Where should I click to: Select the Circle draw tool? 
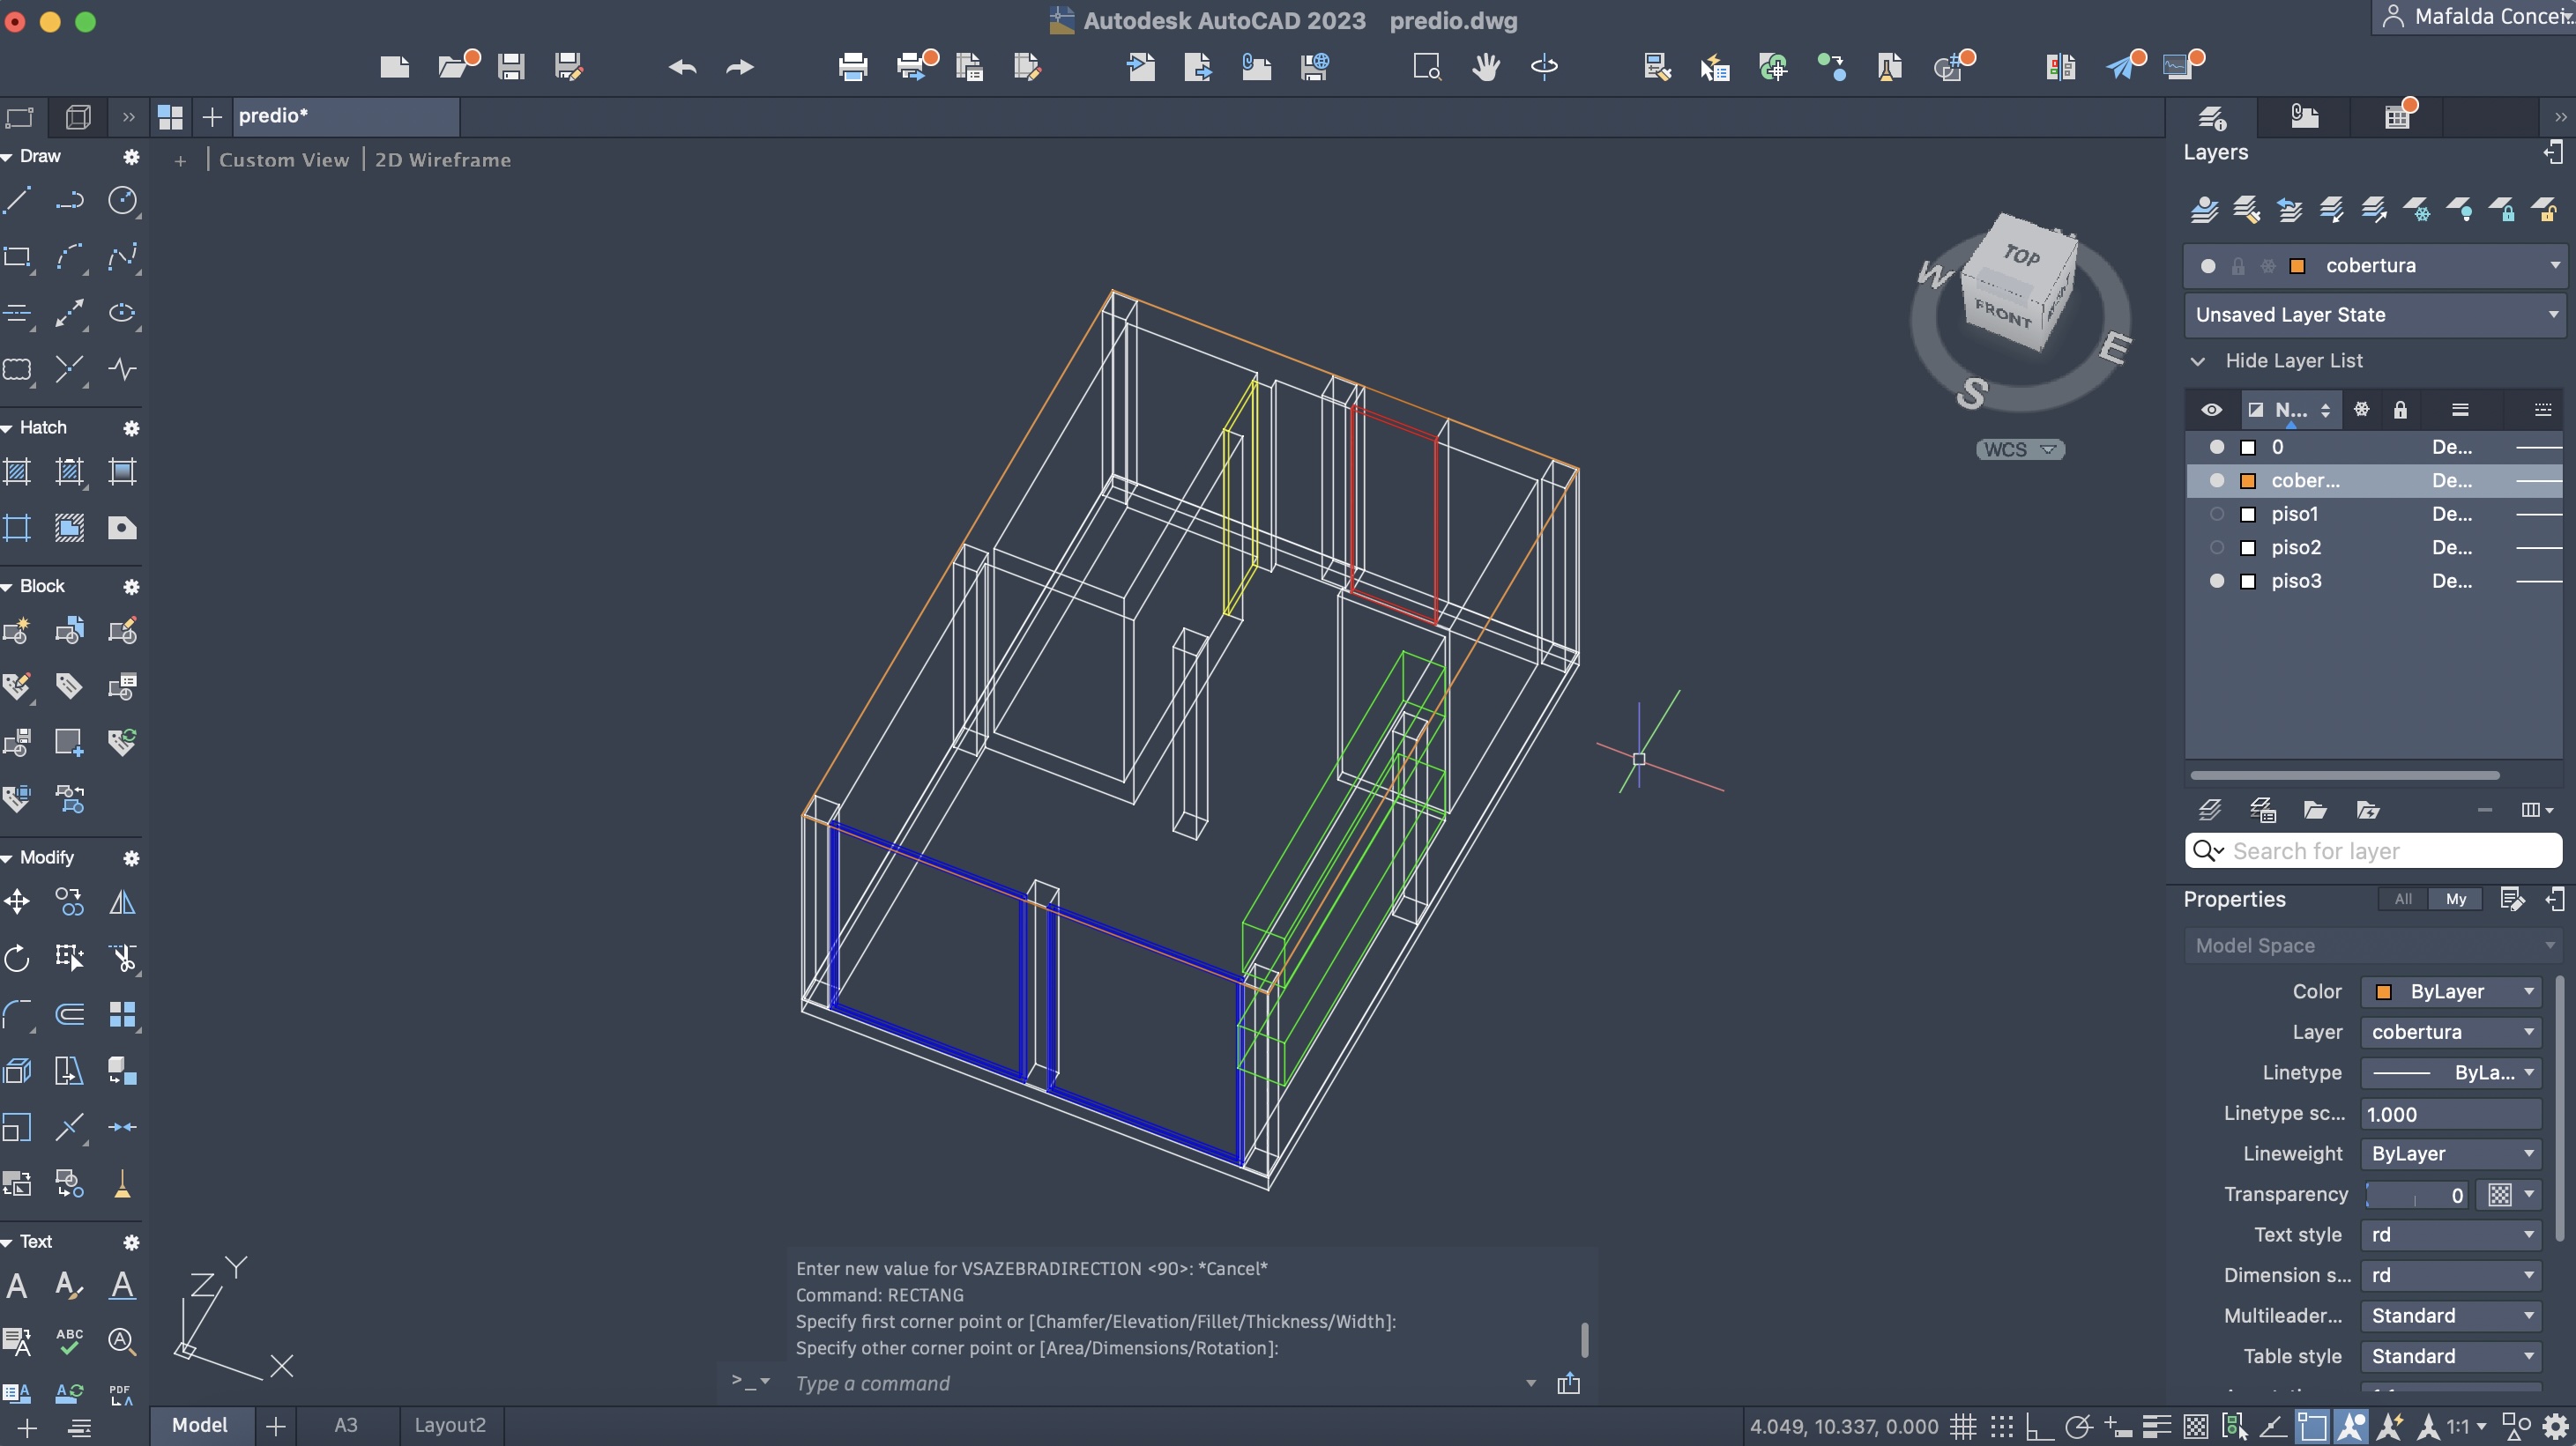[x=122, y=200]
